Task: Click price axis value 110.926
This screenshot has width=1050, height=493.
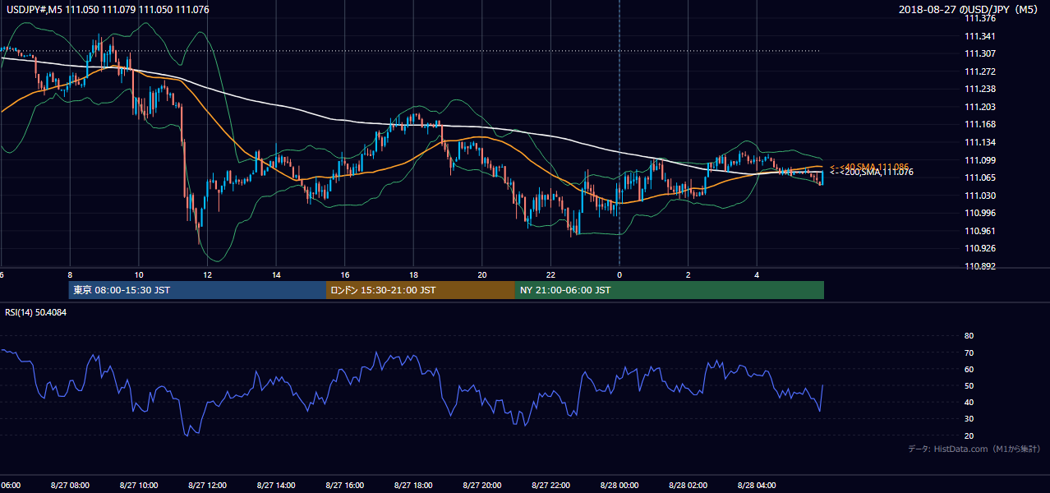Action: 981,248
